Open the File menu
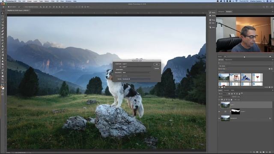Screen dimensions: 274x154 pyautogui.click(x=19, y=1)
